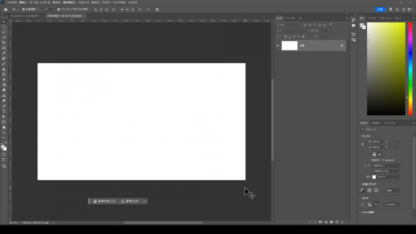Select the Frame tool

pyautogui.click(x=4, y=48)
